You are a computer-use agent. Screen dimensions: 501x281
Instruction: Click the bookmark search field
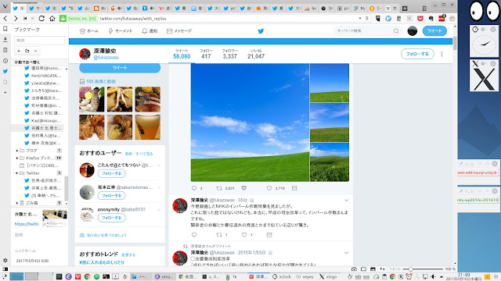(39, 40)
